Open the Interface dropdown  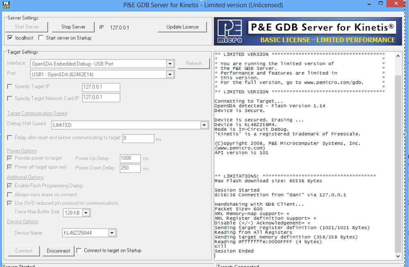(x=170, y=64)
